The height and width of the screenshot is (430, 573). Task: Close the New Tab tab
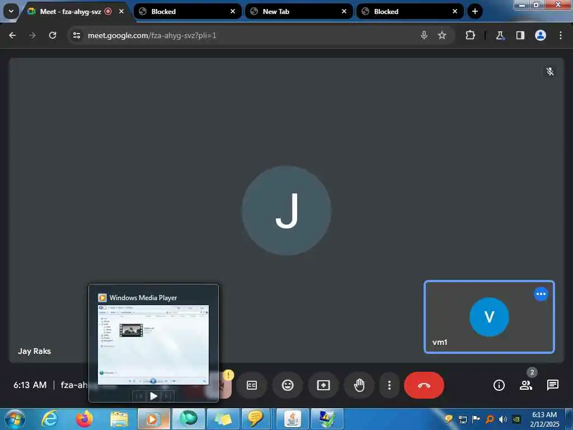tap(344, 11)
